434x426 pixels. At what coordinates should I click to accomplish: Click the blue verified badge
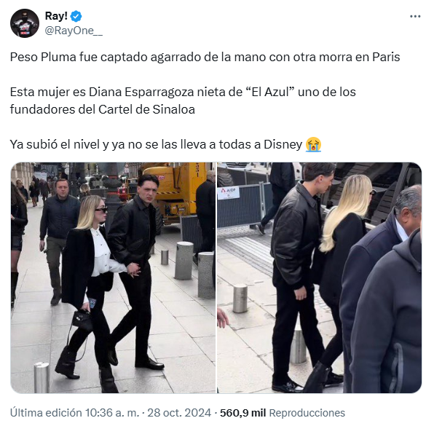click(x=76, y=16)
